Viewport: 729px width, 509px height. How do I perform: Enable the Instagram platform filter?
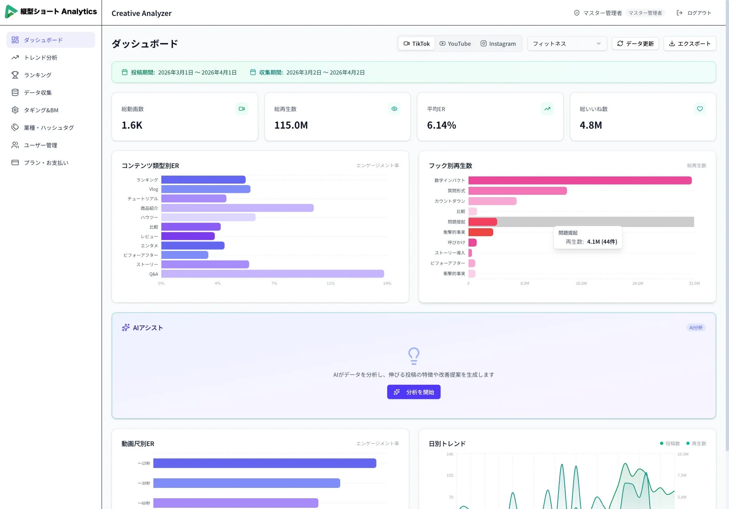(498, 43)
